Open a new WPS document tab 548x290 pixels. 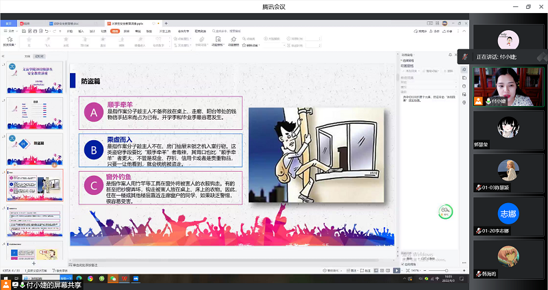click(x=166, y=23)
